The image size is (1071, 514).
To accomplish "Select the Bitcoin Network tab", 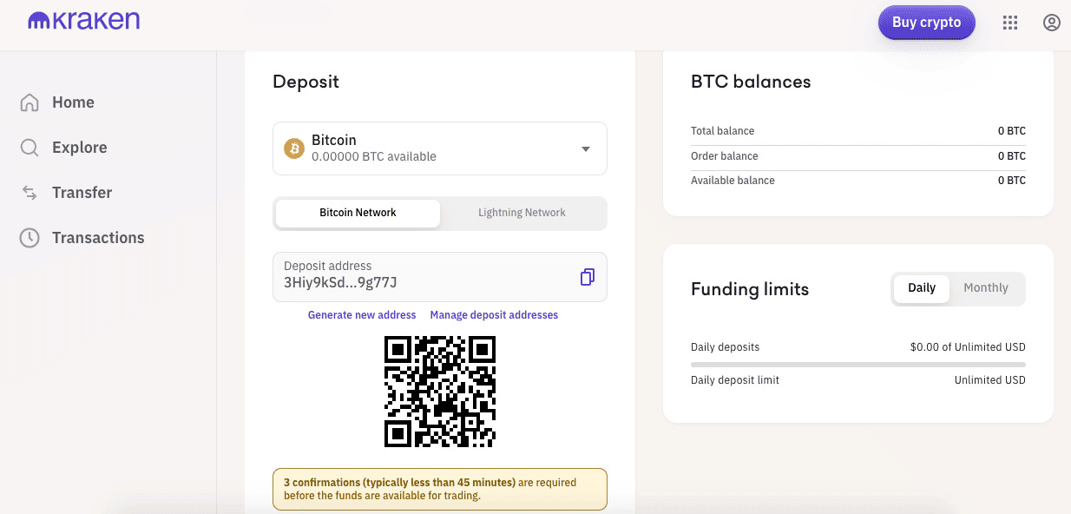I will pyautogui.click(x=357, y=212).
